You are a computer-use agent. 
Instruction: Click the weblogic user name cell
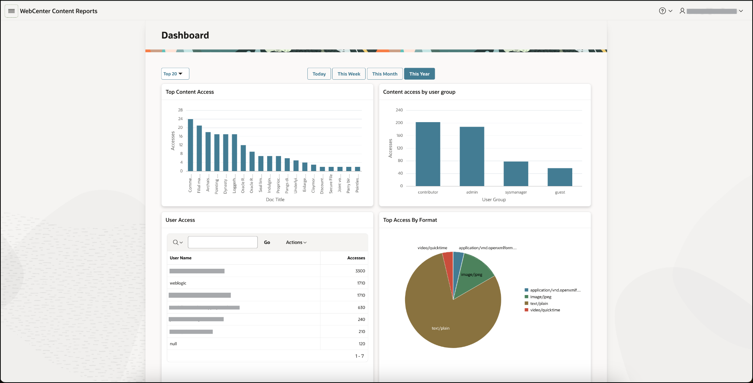point(178,283)
